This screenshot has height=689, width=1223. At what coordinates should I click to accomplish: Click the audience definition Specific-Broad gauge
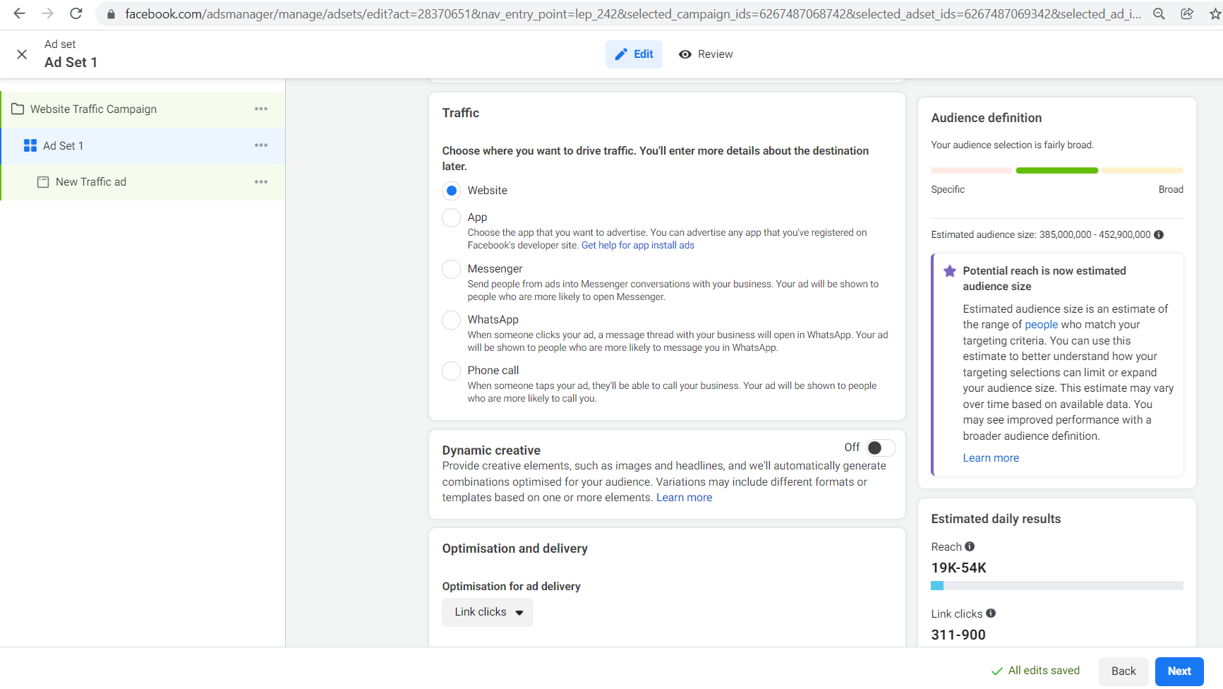(1057, 170)
